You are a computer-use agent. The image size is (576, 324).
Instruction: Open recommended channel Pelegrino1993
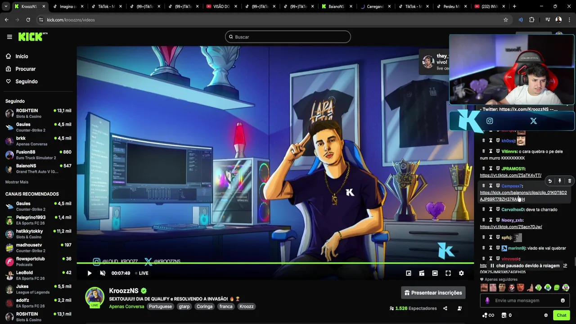tap(38, 220)
